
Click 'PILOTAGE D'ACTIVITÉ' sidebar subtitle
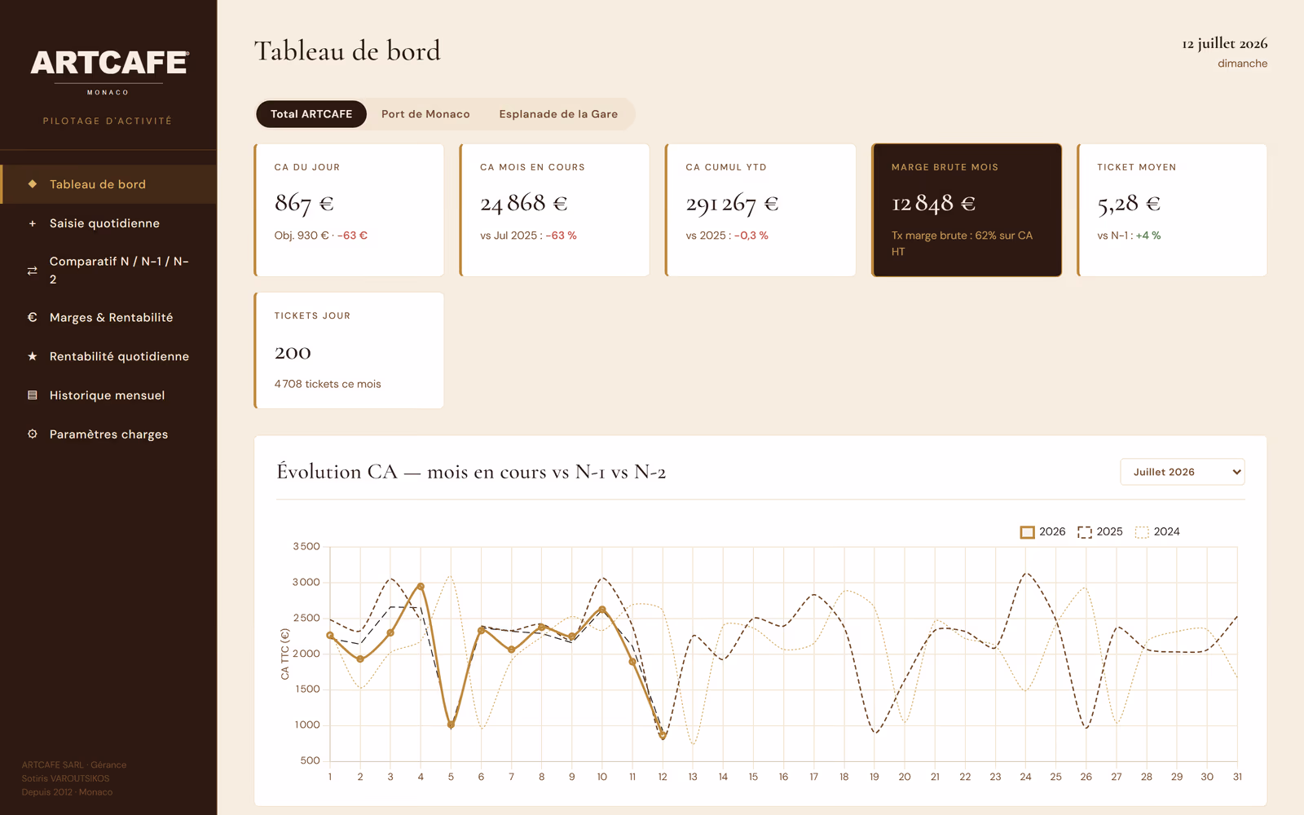[x=108, y=121]
